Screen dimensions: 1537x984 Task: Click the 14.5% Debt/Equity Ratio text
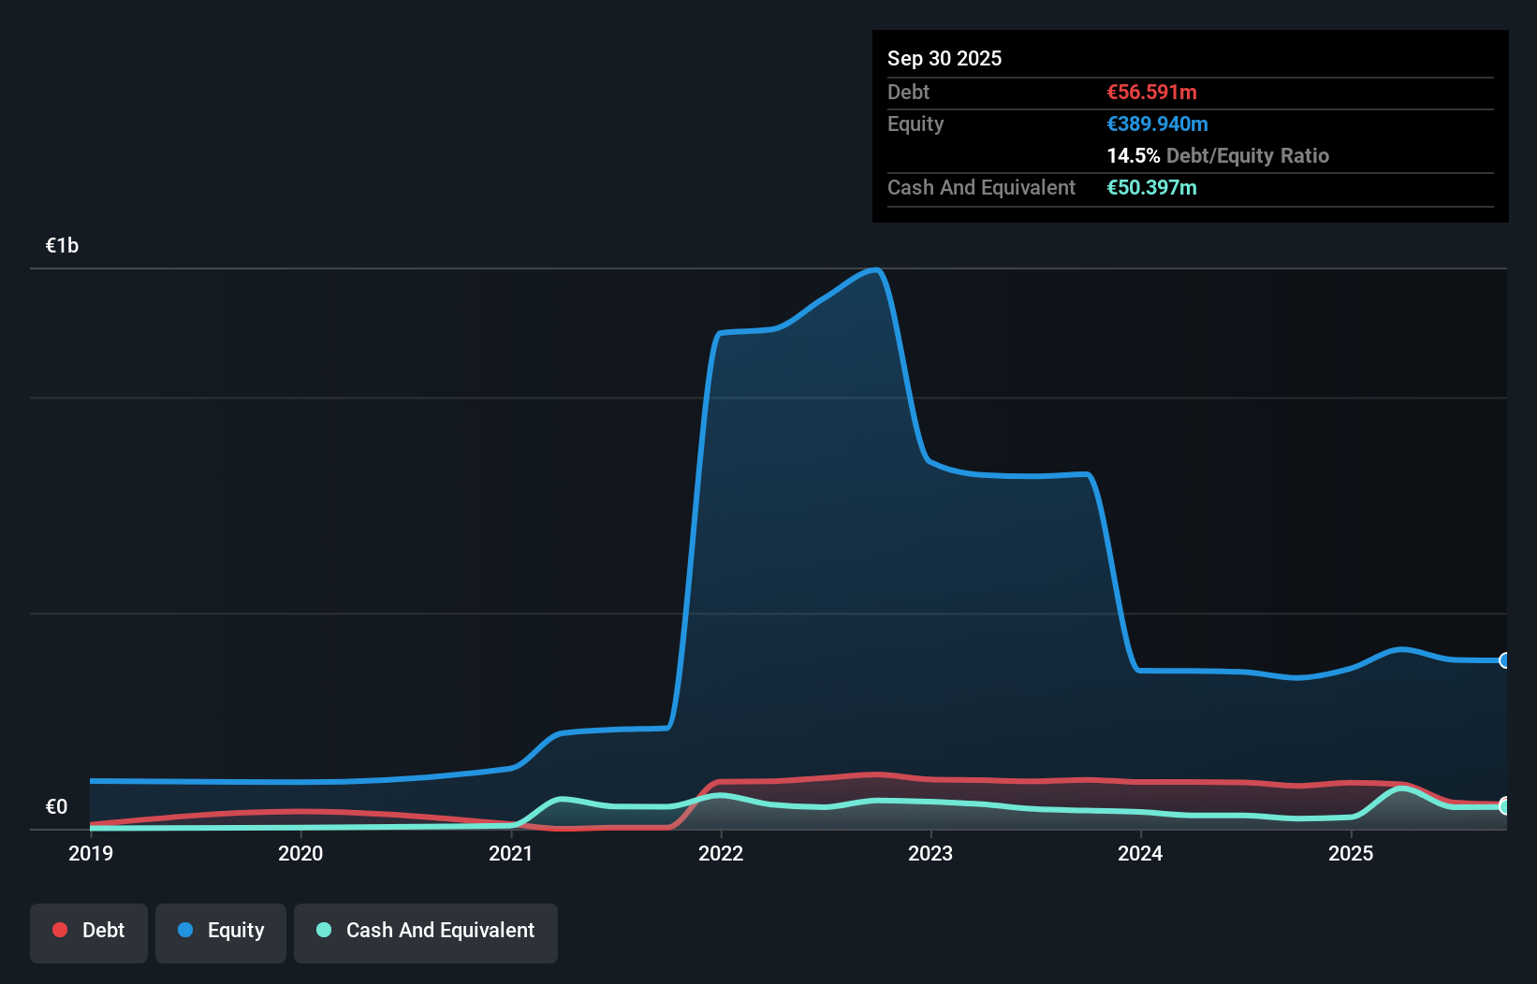[1218, 155]
